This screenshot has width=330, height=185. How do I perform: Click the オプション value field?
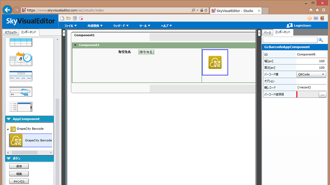(311, 81)
